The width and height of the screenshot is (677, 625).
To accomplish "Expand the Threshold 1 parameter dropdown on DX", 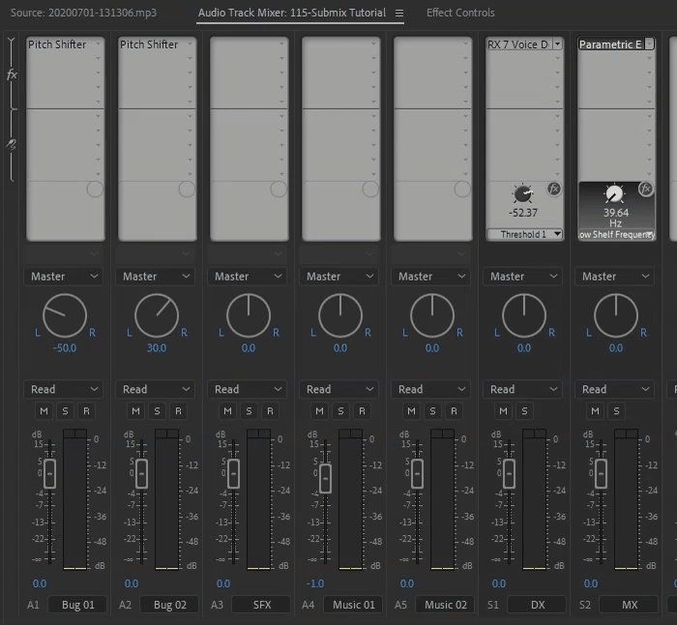I will pyautogui.click(x=557, y=234).
